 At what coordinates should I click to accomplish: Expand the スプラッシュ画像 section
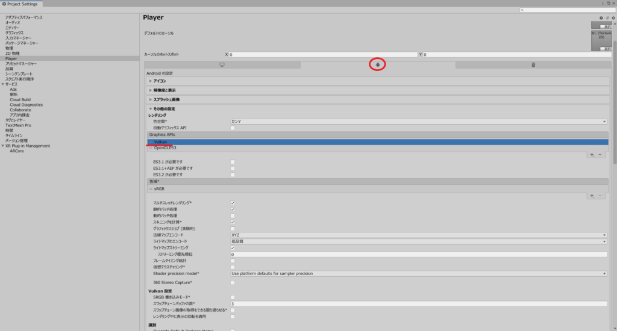pyautogui.click(x=378, y=100)
